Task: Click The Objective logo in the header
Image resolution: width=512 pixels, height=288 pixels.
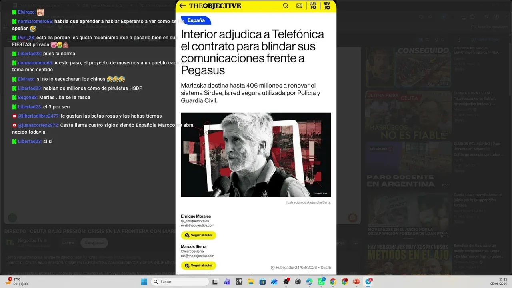Action: click(215, 6)
